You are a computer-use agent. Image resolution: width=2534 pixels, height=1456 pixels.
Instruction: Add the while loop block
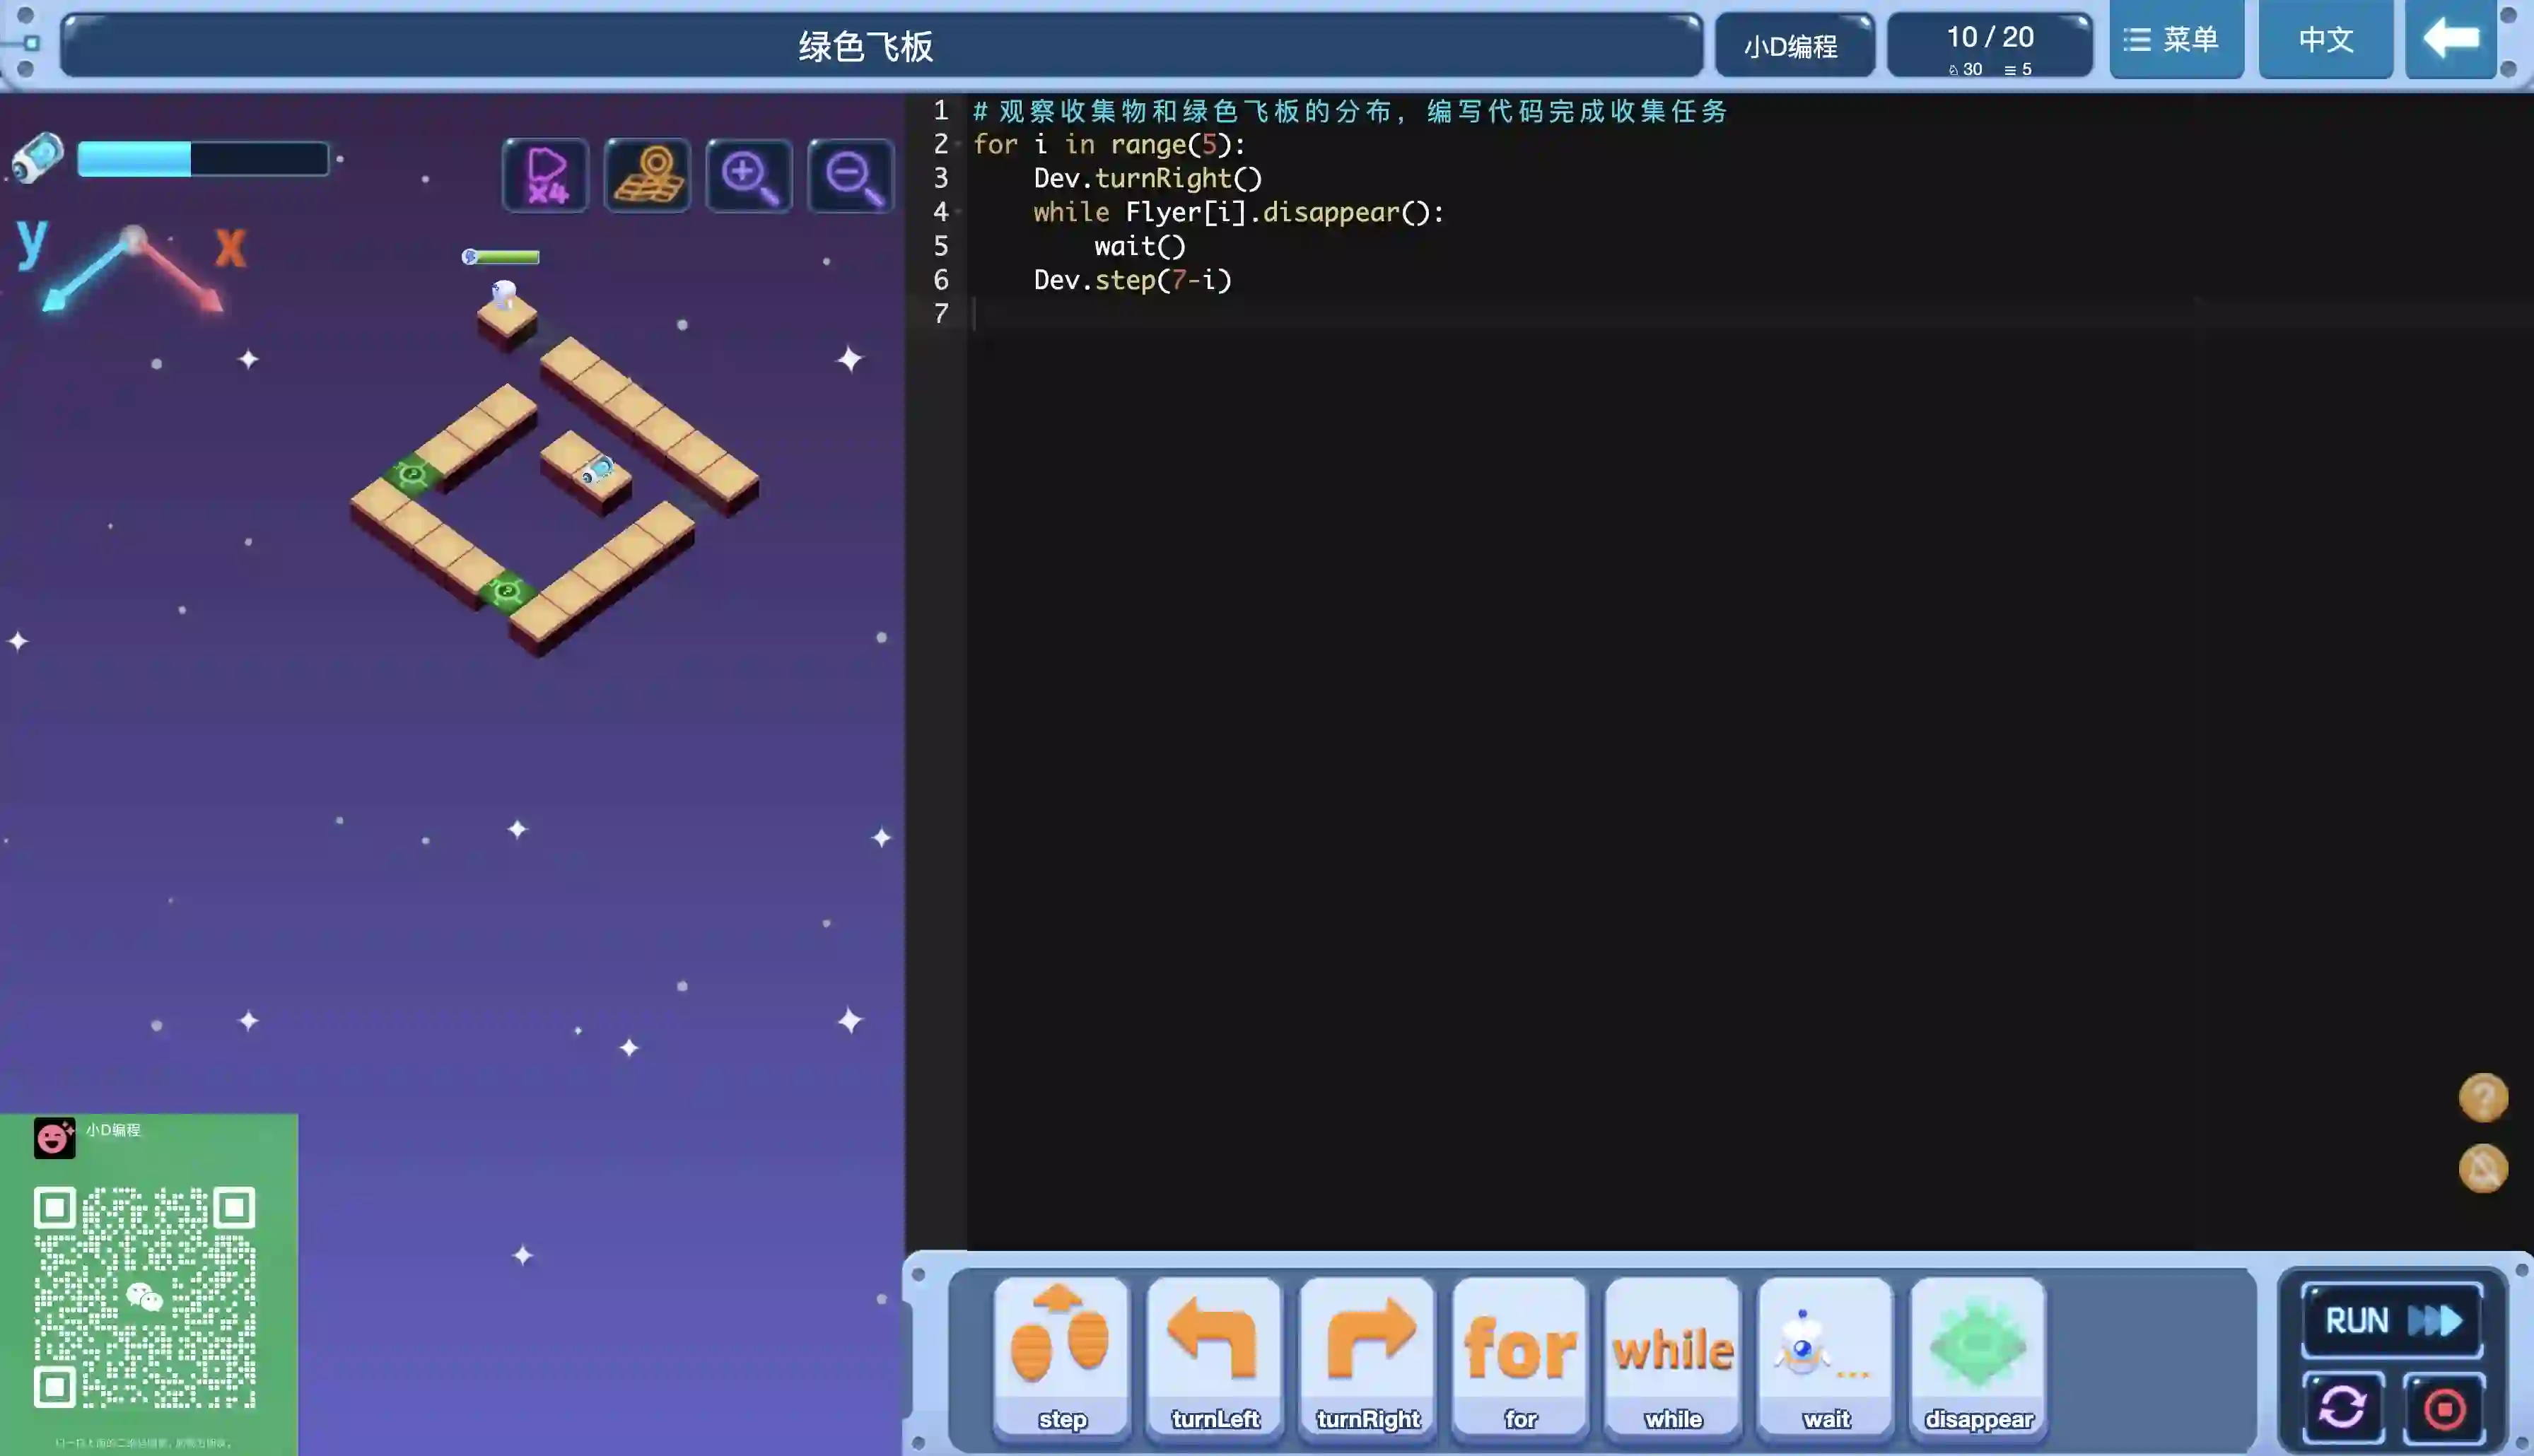[x=1673, y=1355]
